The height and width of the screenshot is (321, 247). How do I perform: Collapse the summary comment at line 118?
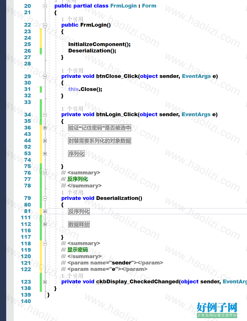(x=45, y=244)
